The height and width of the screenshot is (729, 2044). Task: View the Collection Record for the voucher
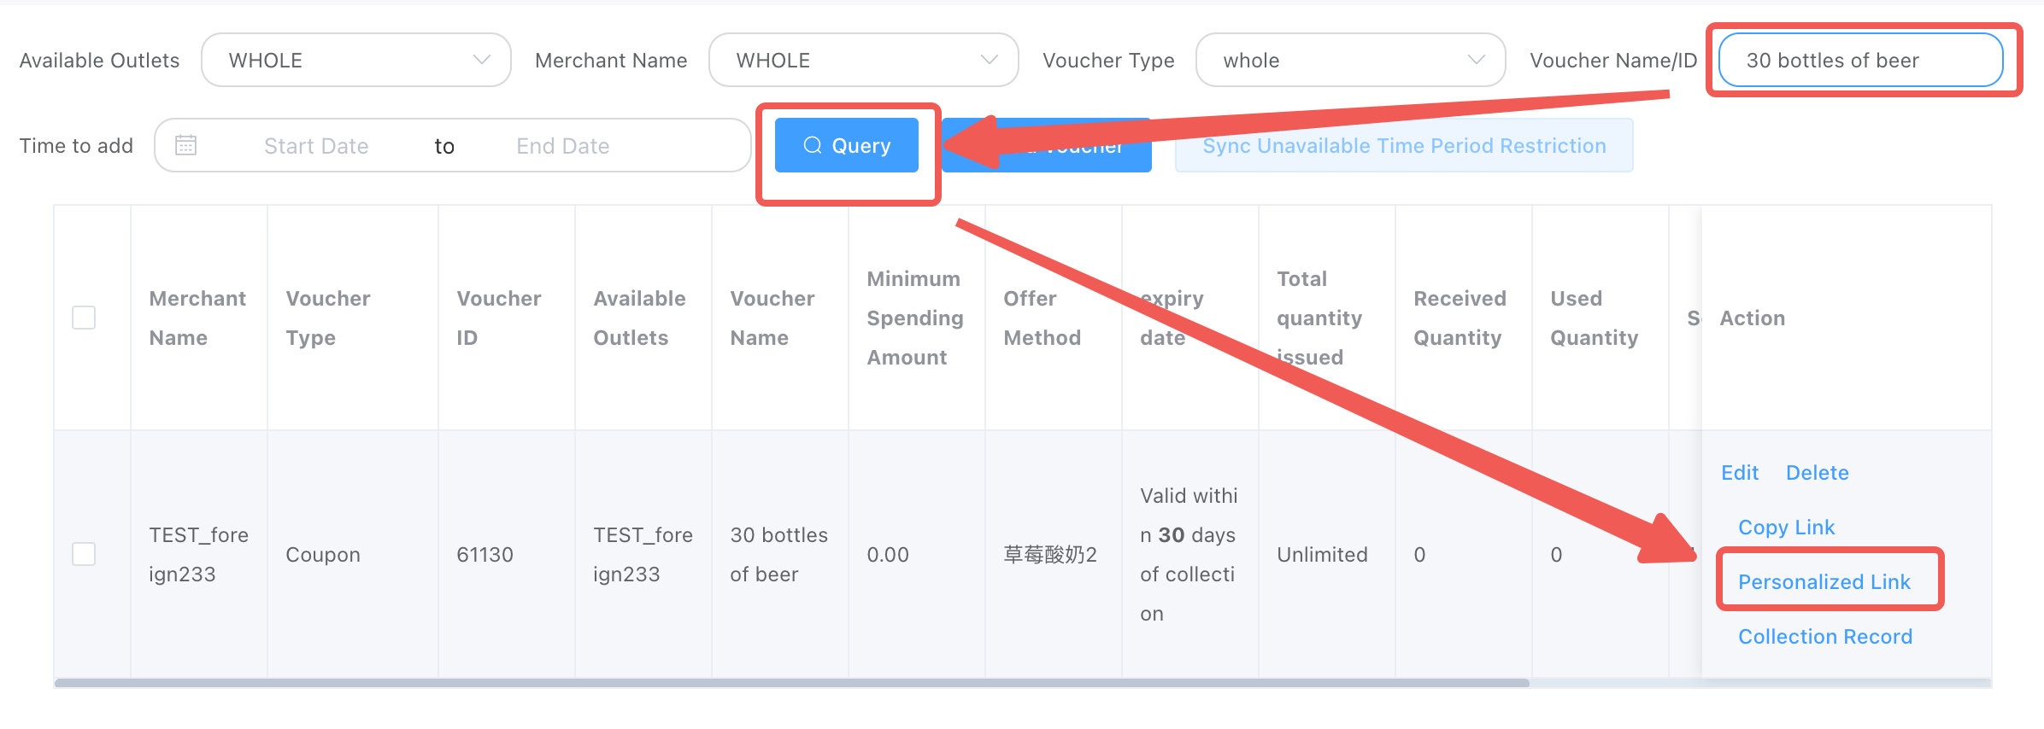tap(1824, 637)
